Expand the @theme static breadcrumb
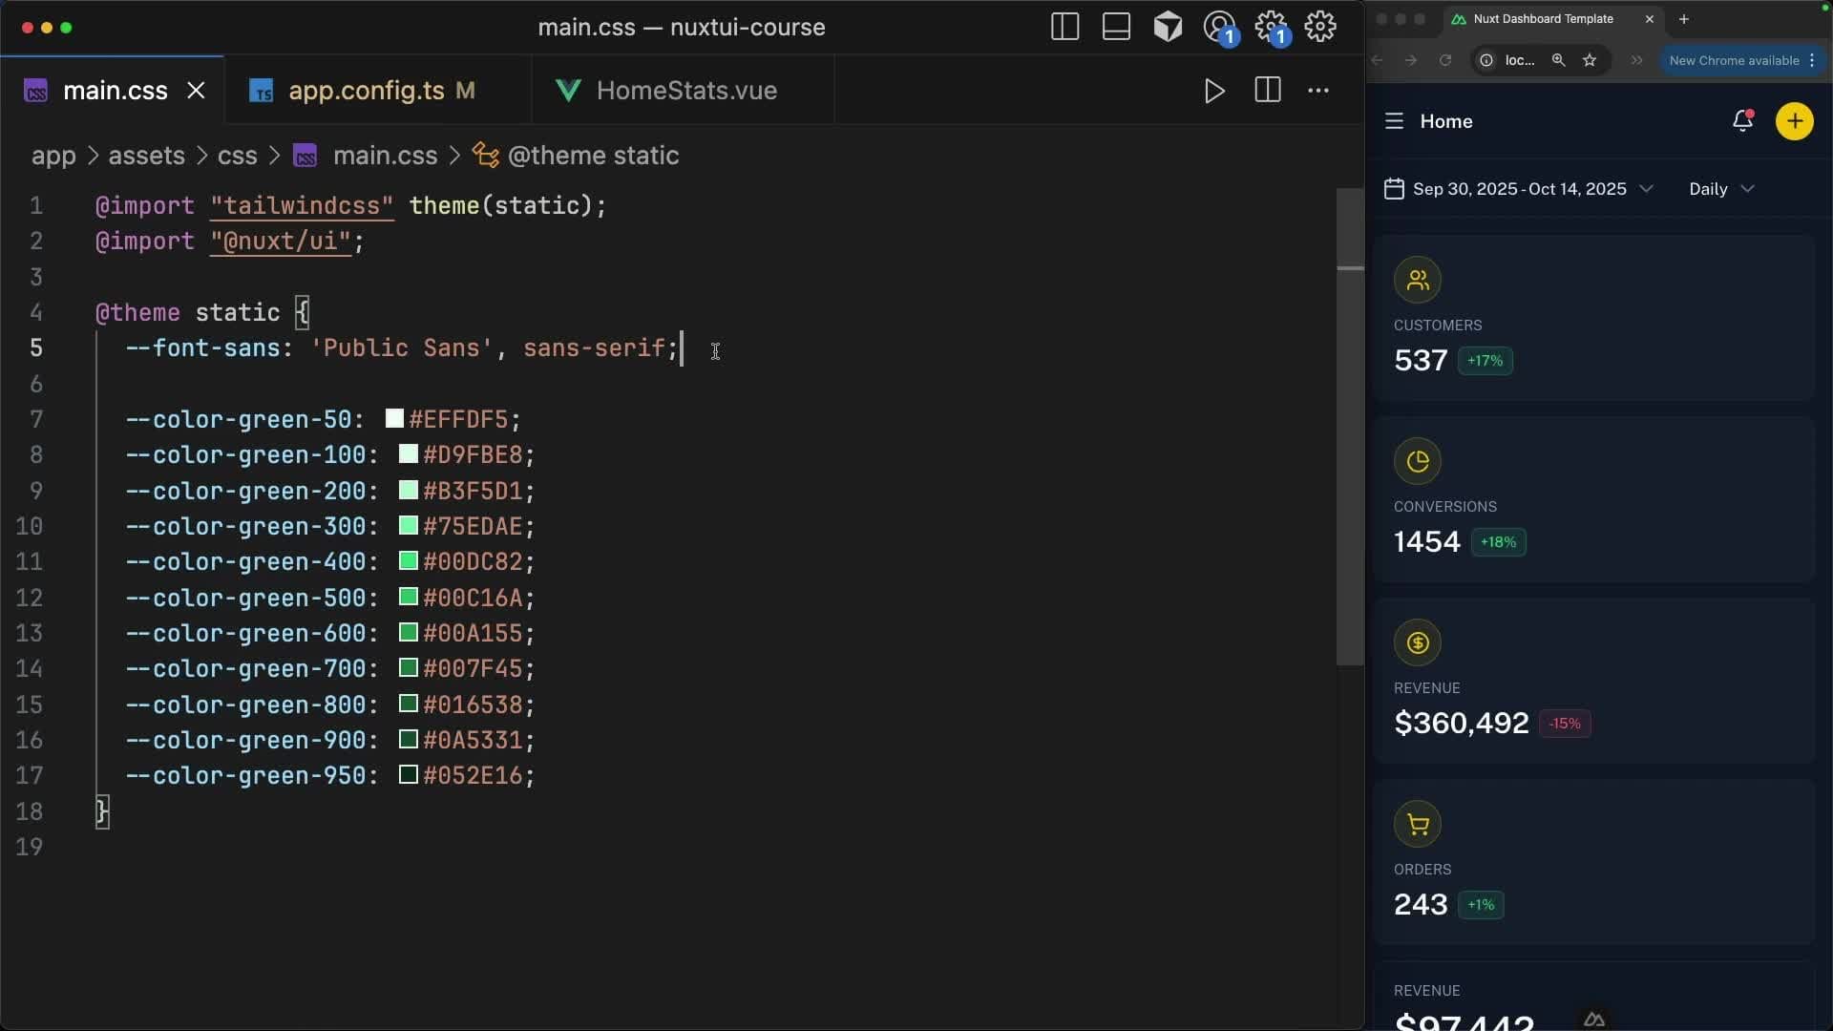This screenshot has width=1833, height=1031. point(592,156)
